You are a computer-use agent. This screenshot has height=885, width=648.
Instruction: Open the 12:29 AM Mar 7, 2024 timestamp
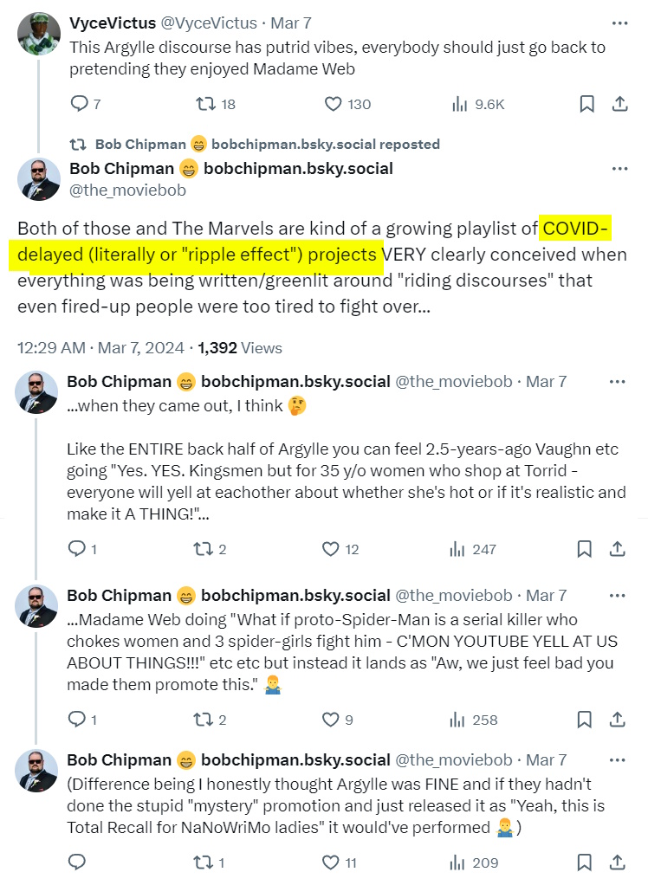pos(100,347)
